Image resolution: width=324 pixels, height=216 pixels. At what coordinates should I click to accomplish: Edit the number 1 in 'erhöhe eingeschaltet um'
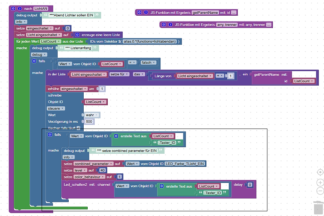(x=102, y=89)
